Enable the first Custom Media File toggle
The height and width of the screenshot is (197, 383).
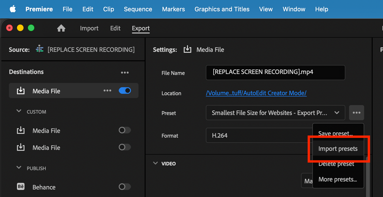pyautogui.click(x=125, y=130)
